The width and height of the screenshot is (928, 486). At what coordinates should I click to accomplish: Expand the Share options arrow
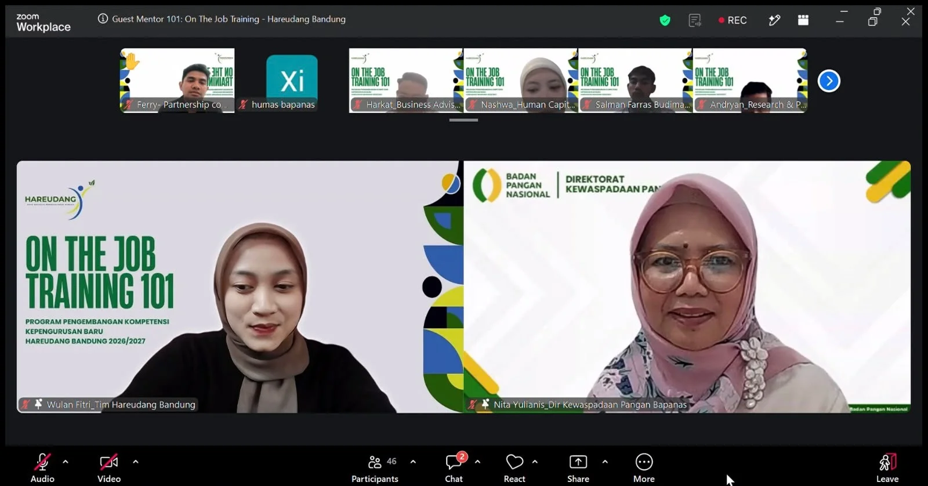tap(605, 462)
